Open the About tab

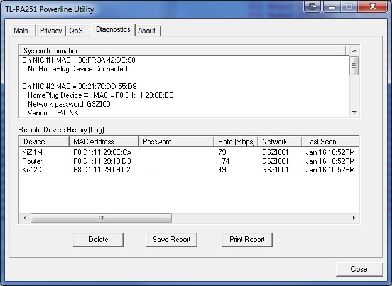coord(146,31)
